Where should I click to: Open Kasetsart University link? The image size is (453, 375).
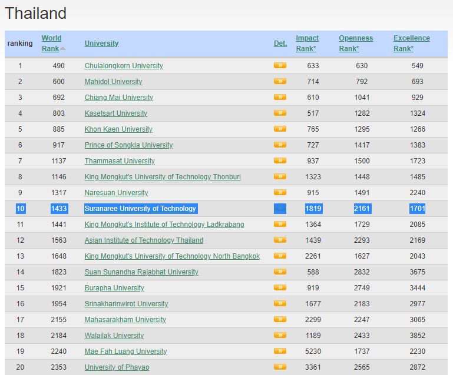[x=116, y=113]
